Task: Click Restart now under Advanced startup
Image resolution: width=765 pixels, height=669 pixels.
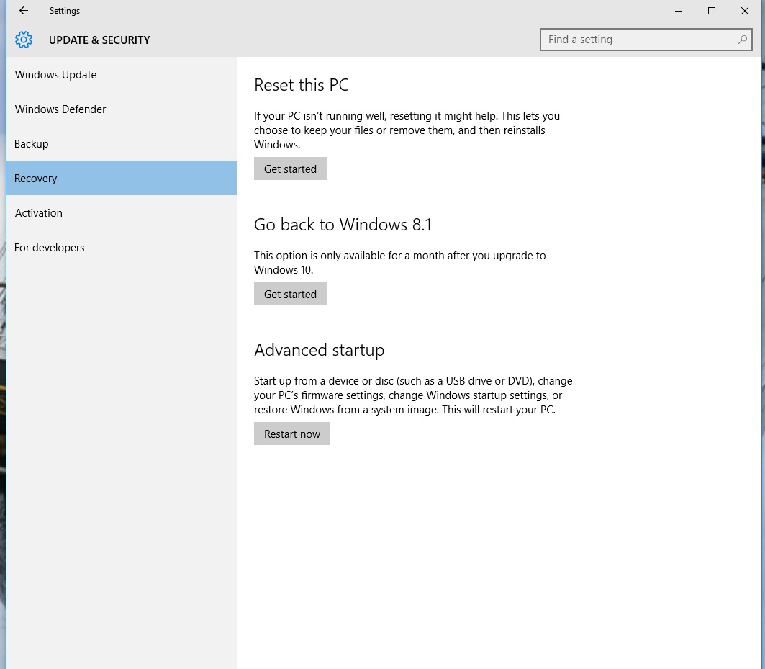Action: click(291, 434)
